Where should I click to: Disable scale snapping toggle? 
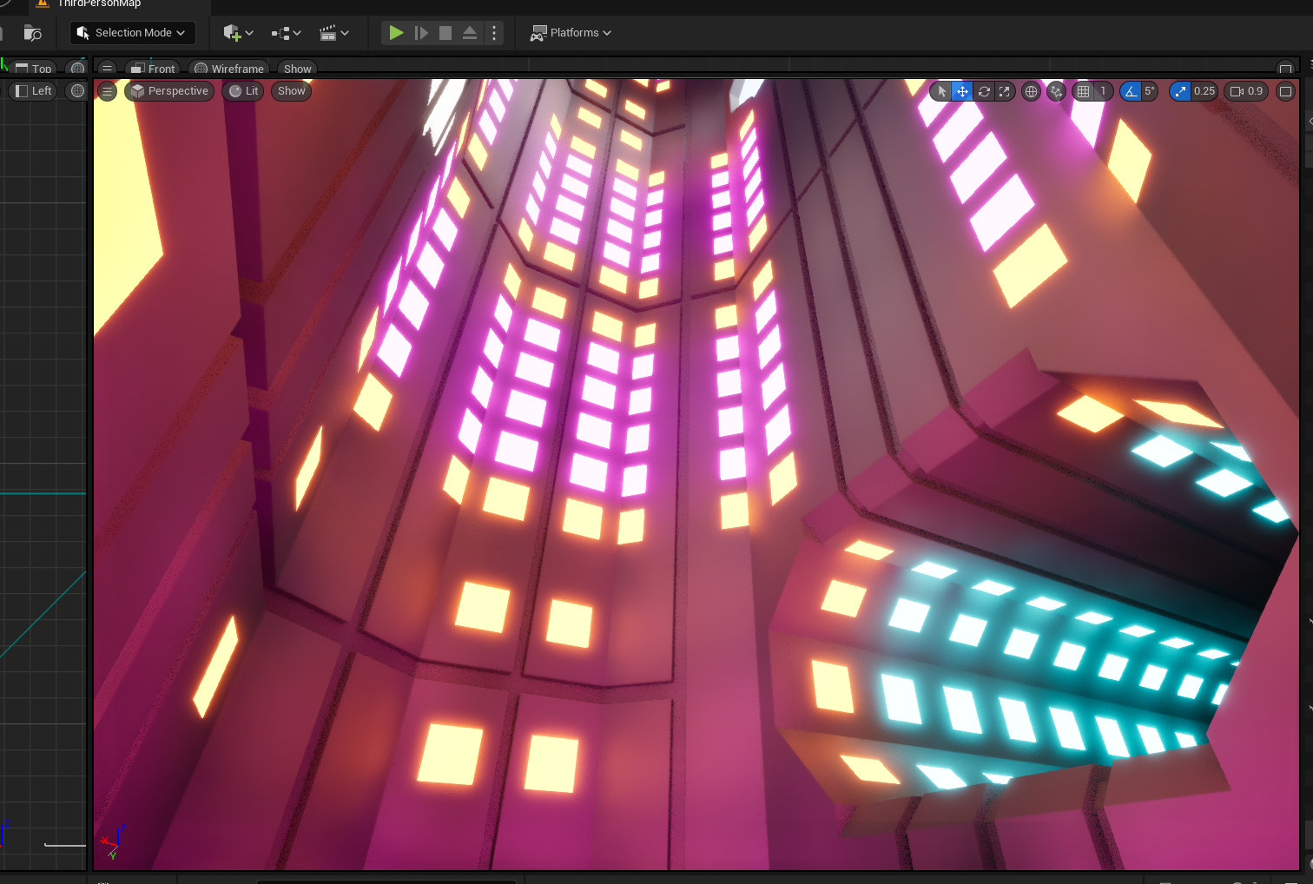click(x=1180, y=91)
